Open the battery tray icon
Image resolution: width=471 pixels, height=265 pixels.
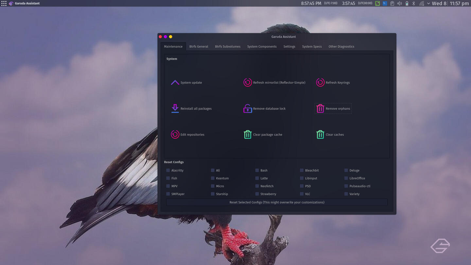pyautogui.click(x=407, y=3)
